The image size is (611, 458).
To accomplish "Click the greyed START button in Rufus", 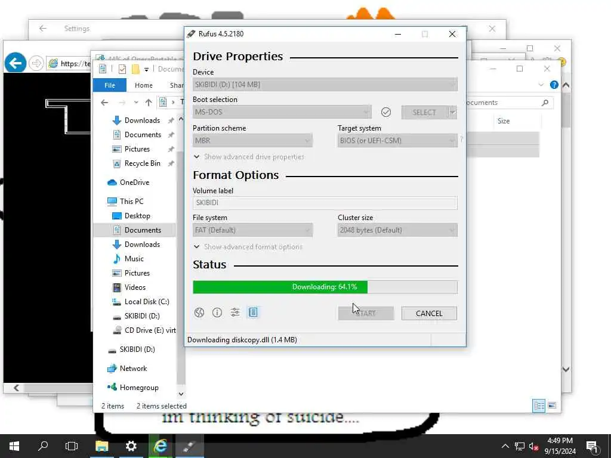I will click(366, 314).
